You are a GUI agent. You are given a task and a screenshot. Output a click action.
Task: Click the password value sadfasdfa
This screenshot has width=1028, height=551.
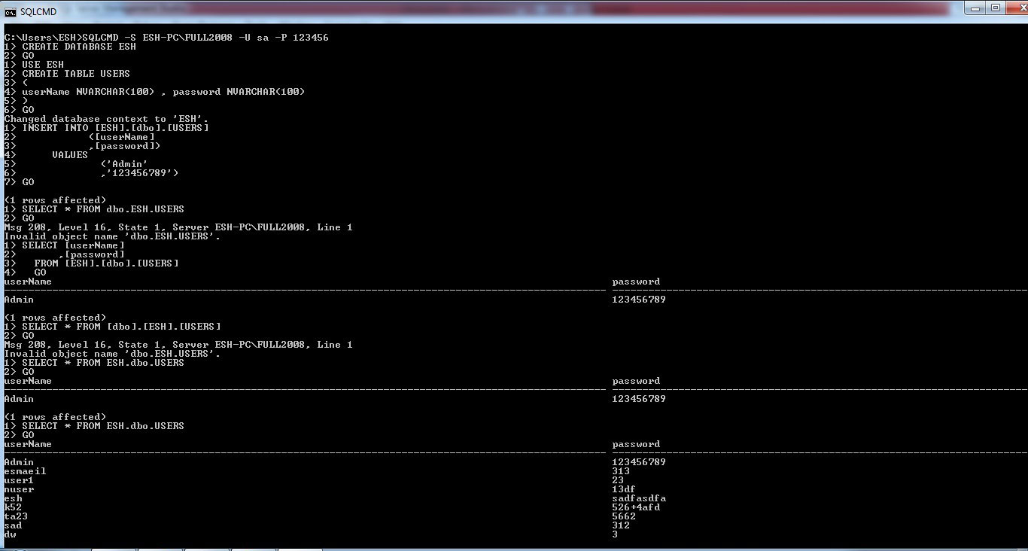[x=638, y=498]
